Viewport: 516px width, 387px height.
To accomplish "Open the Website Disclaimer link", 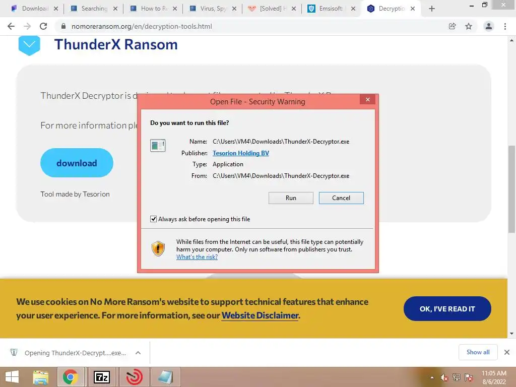I will click(x=260, y=315).
